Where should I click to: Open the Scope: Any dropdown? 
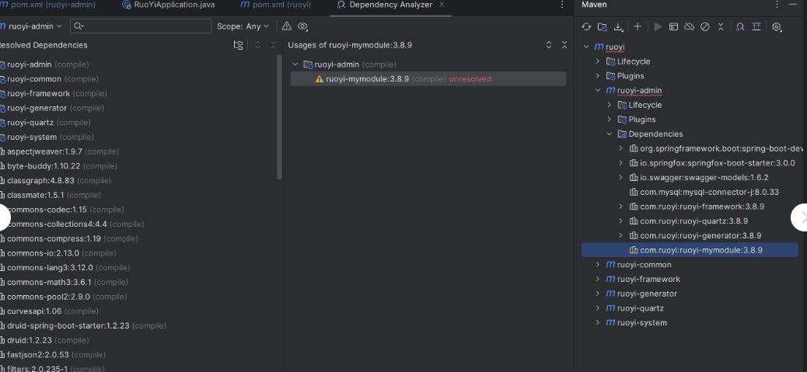243,26
